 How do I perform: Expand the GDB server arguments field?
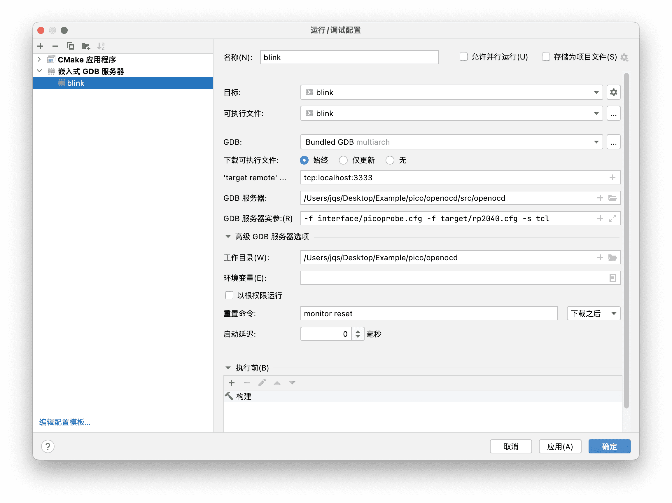pyautogui.click(x=612, y=219)
